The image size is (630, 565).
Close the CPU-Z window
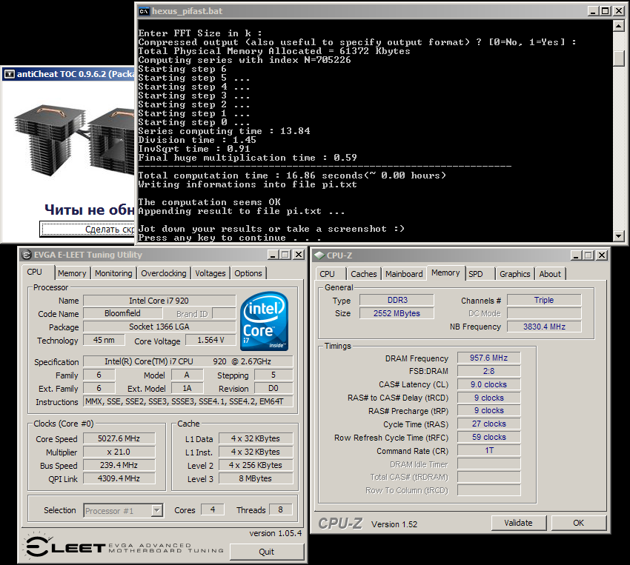pos(602,255)
